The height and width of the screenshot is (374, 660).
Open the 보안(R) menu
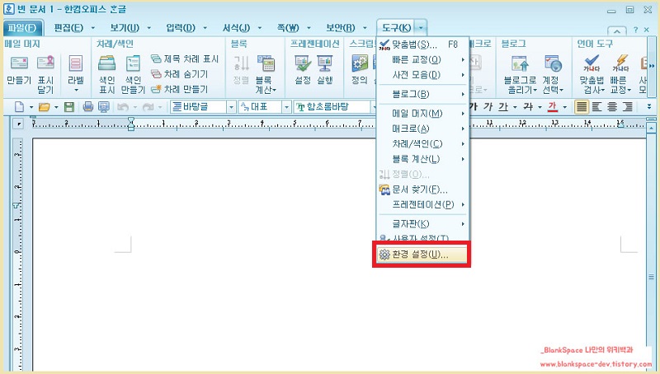pos(341,28)
